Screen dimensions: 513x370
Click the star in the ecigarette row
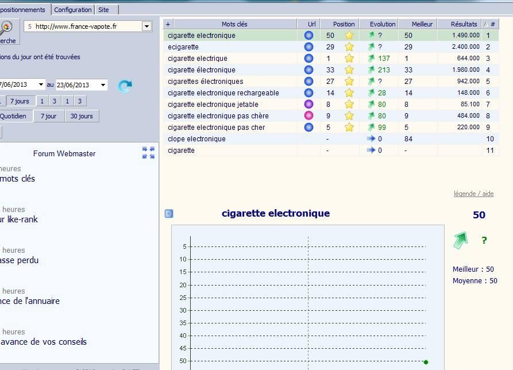click(349, 47)
